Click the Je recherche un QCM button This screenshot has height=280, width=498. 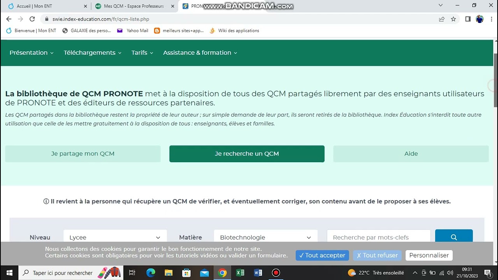coord(247,154)
